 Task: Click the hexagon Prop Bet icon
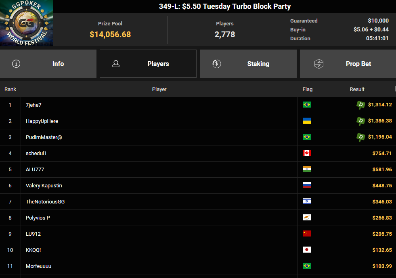click(x=319, y=64)
